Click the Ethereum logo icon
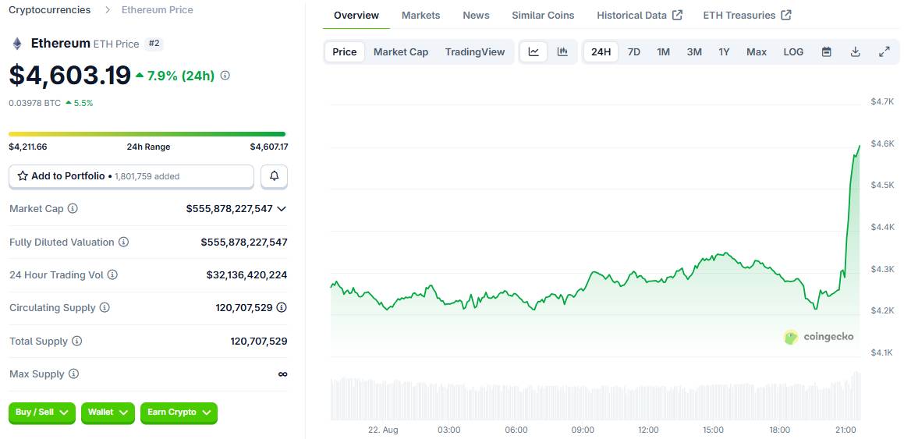 click(17, 44)
